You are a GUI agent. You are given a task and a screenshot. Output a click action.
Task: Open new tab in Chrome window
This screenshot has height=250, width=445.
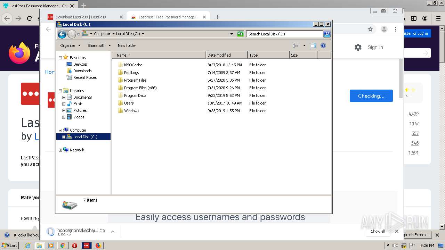click(218, 17)
